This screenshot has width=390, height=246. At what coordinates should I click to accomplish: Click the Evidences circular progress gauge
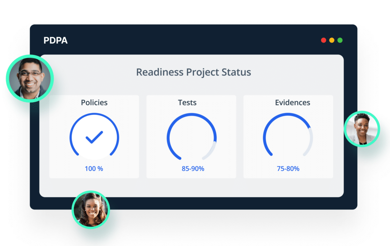tap(288, 135)
